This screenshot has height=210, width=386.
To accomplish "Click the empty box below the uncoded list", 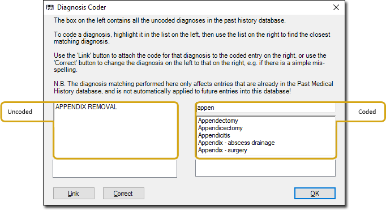I will click(115, 168).
